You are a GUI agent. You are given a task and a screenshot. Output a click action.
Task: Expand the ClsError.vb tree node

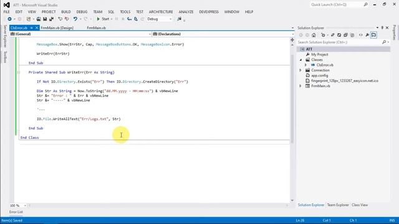click(306, 65)
